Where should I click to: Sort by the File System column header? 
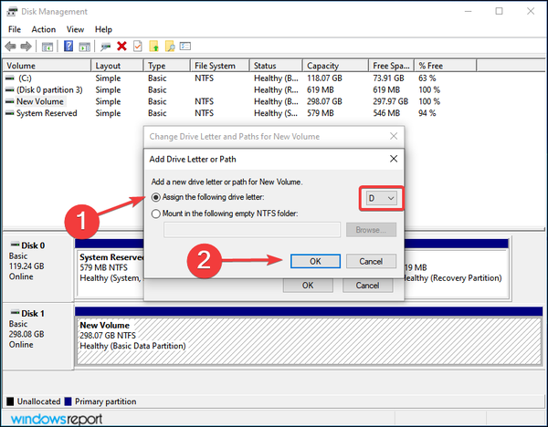click(220, 66)
